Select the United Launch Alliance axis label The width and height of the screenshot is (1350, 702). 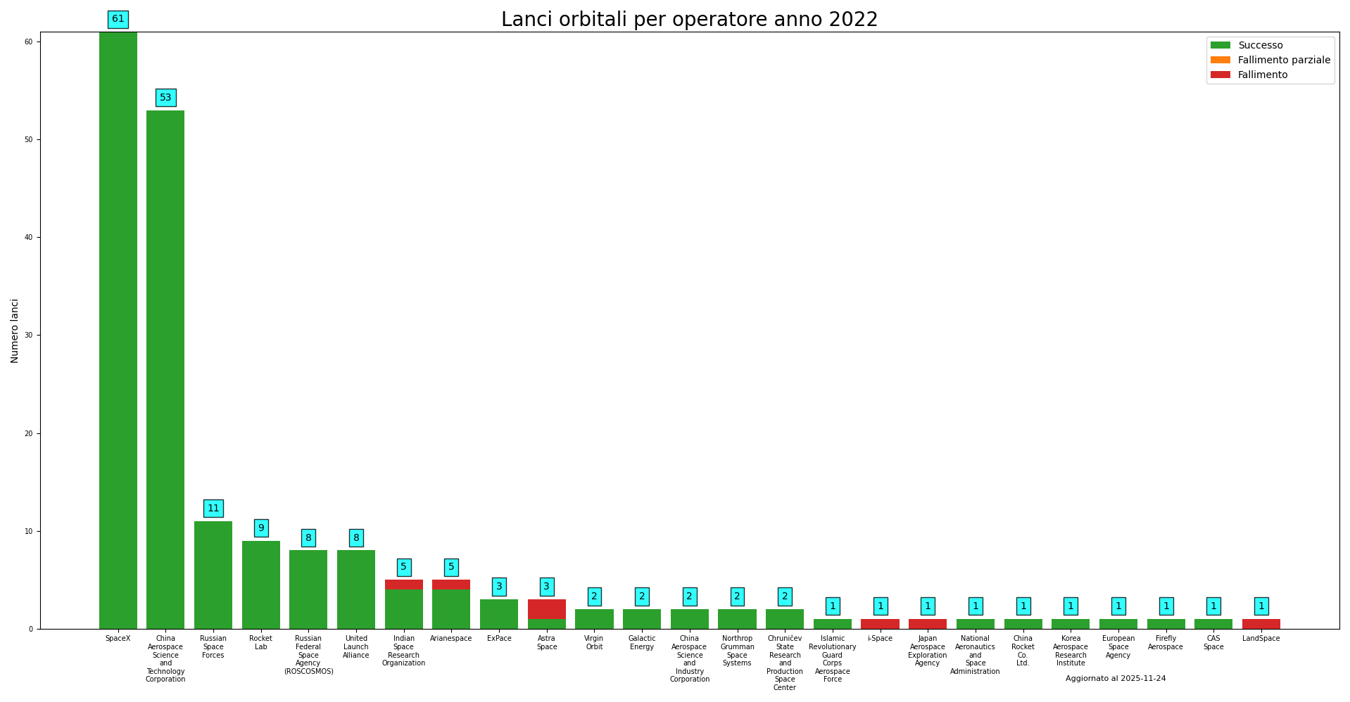(356, 647)
